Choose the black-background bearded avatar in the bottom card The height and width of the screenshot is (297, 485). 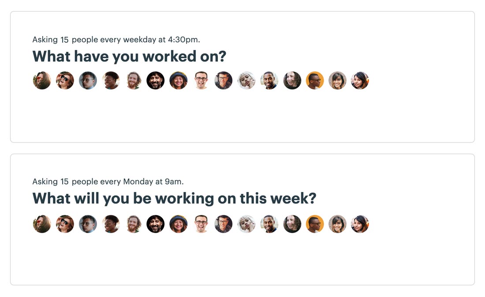[x=156, y=224]
